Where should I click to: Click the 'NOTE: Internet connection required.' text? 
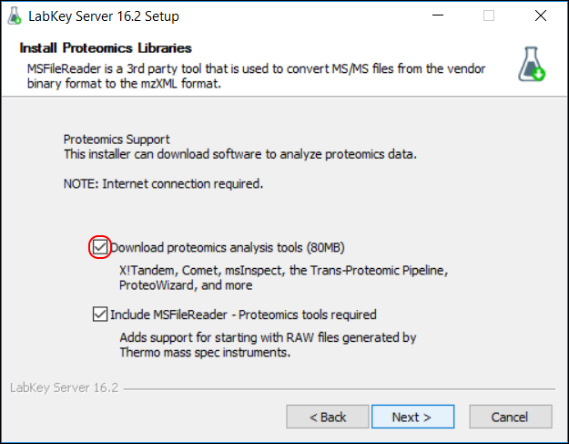pyautogui.click(x=163, y=184)
